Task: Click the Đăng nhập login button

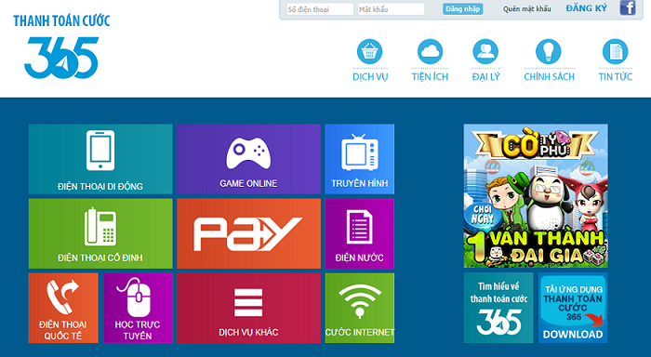Action: (462, 9)
